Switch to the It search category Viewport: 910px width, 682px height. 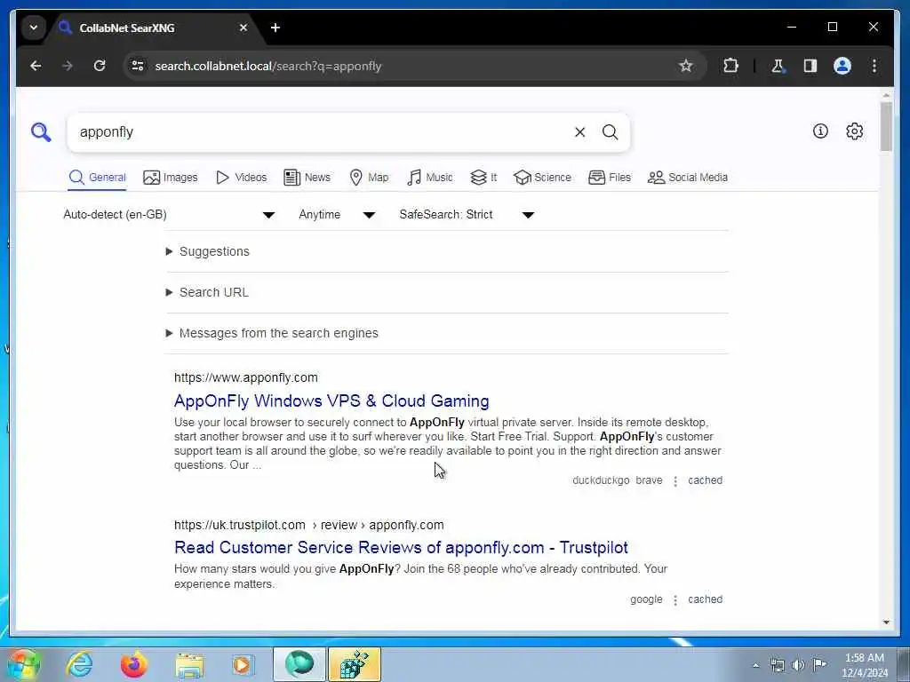click(x=483, y=178)
